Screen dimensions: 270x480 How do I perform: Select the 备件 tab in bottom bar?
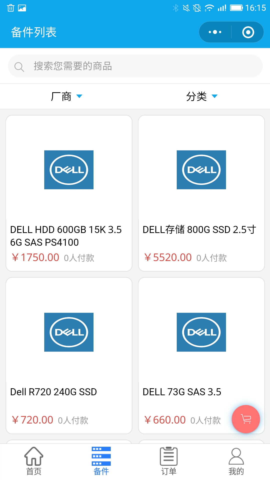coord(101,461)
